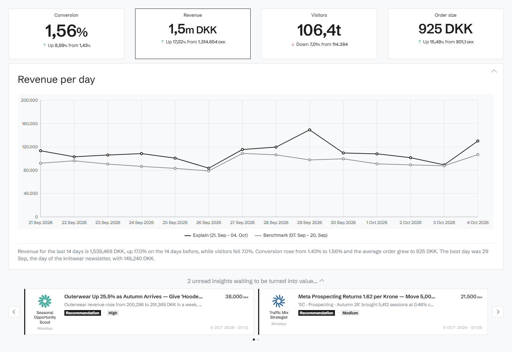
Task: Click the "Down 7,01% from 114.384" text
Action: pyautogui.click(x=322, y=44)
